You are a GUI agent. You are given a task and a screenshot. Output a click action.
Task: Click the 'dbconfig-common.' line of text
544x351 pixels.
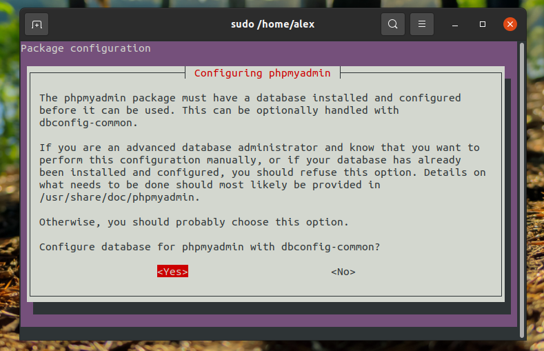(x=88, y=123)
